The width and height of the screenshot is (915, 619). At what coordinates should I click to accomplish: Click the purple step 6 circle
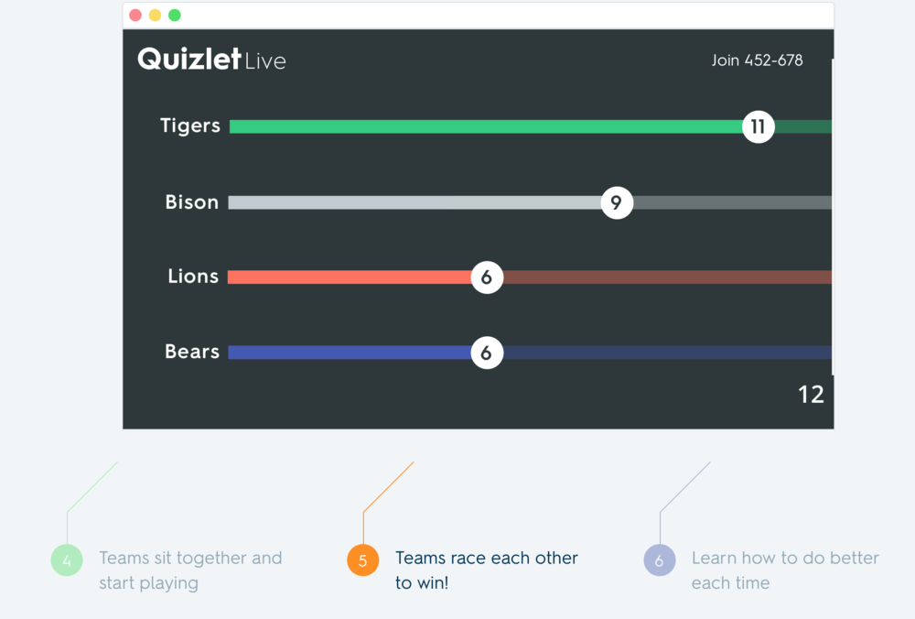click(660, 560)
